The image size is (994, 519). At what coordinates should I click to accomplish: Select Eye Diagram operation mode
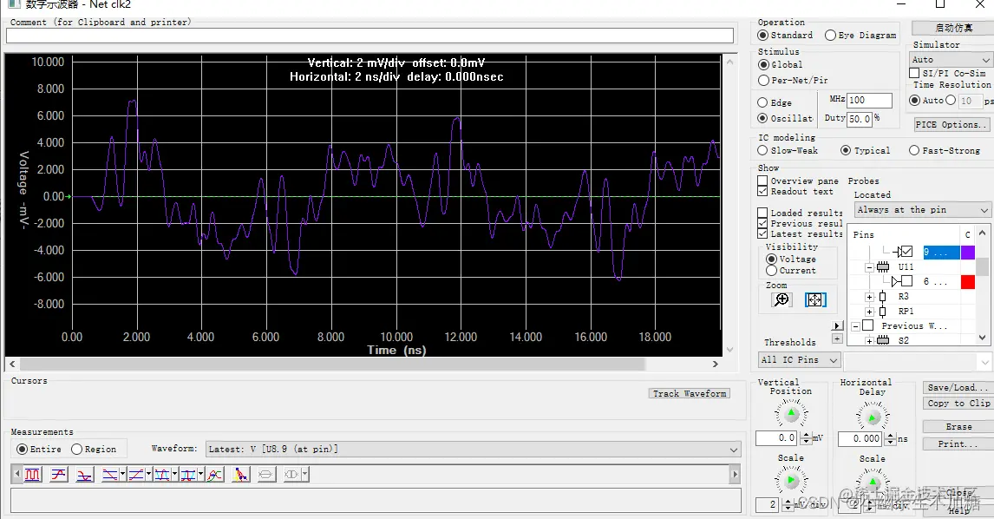pyautogui.click(x=830, y=35)
